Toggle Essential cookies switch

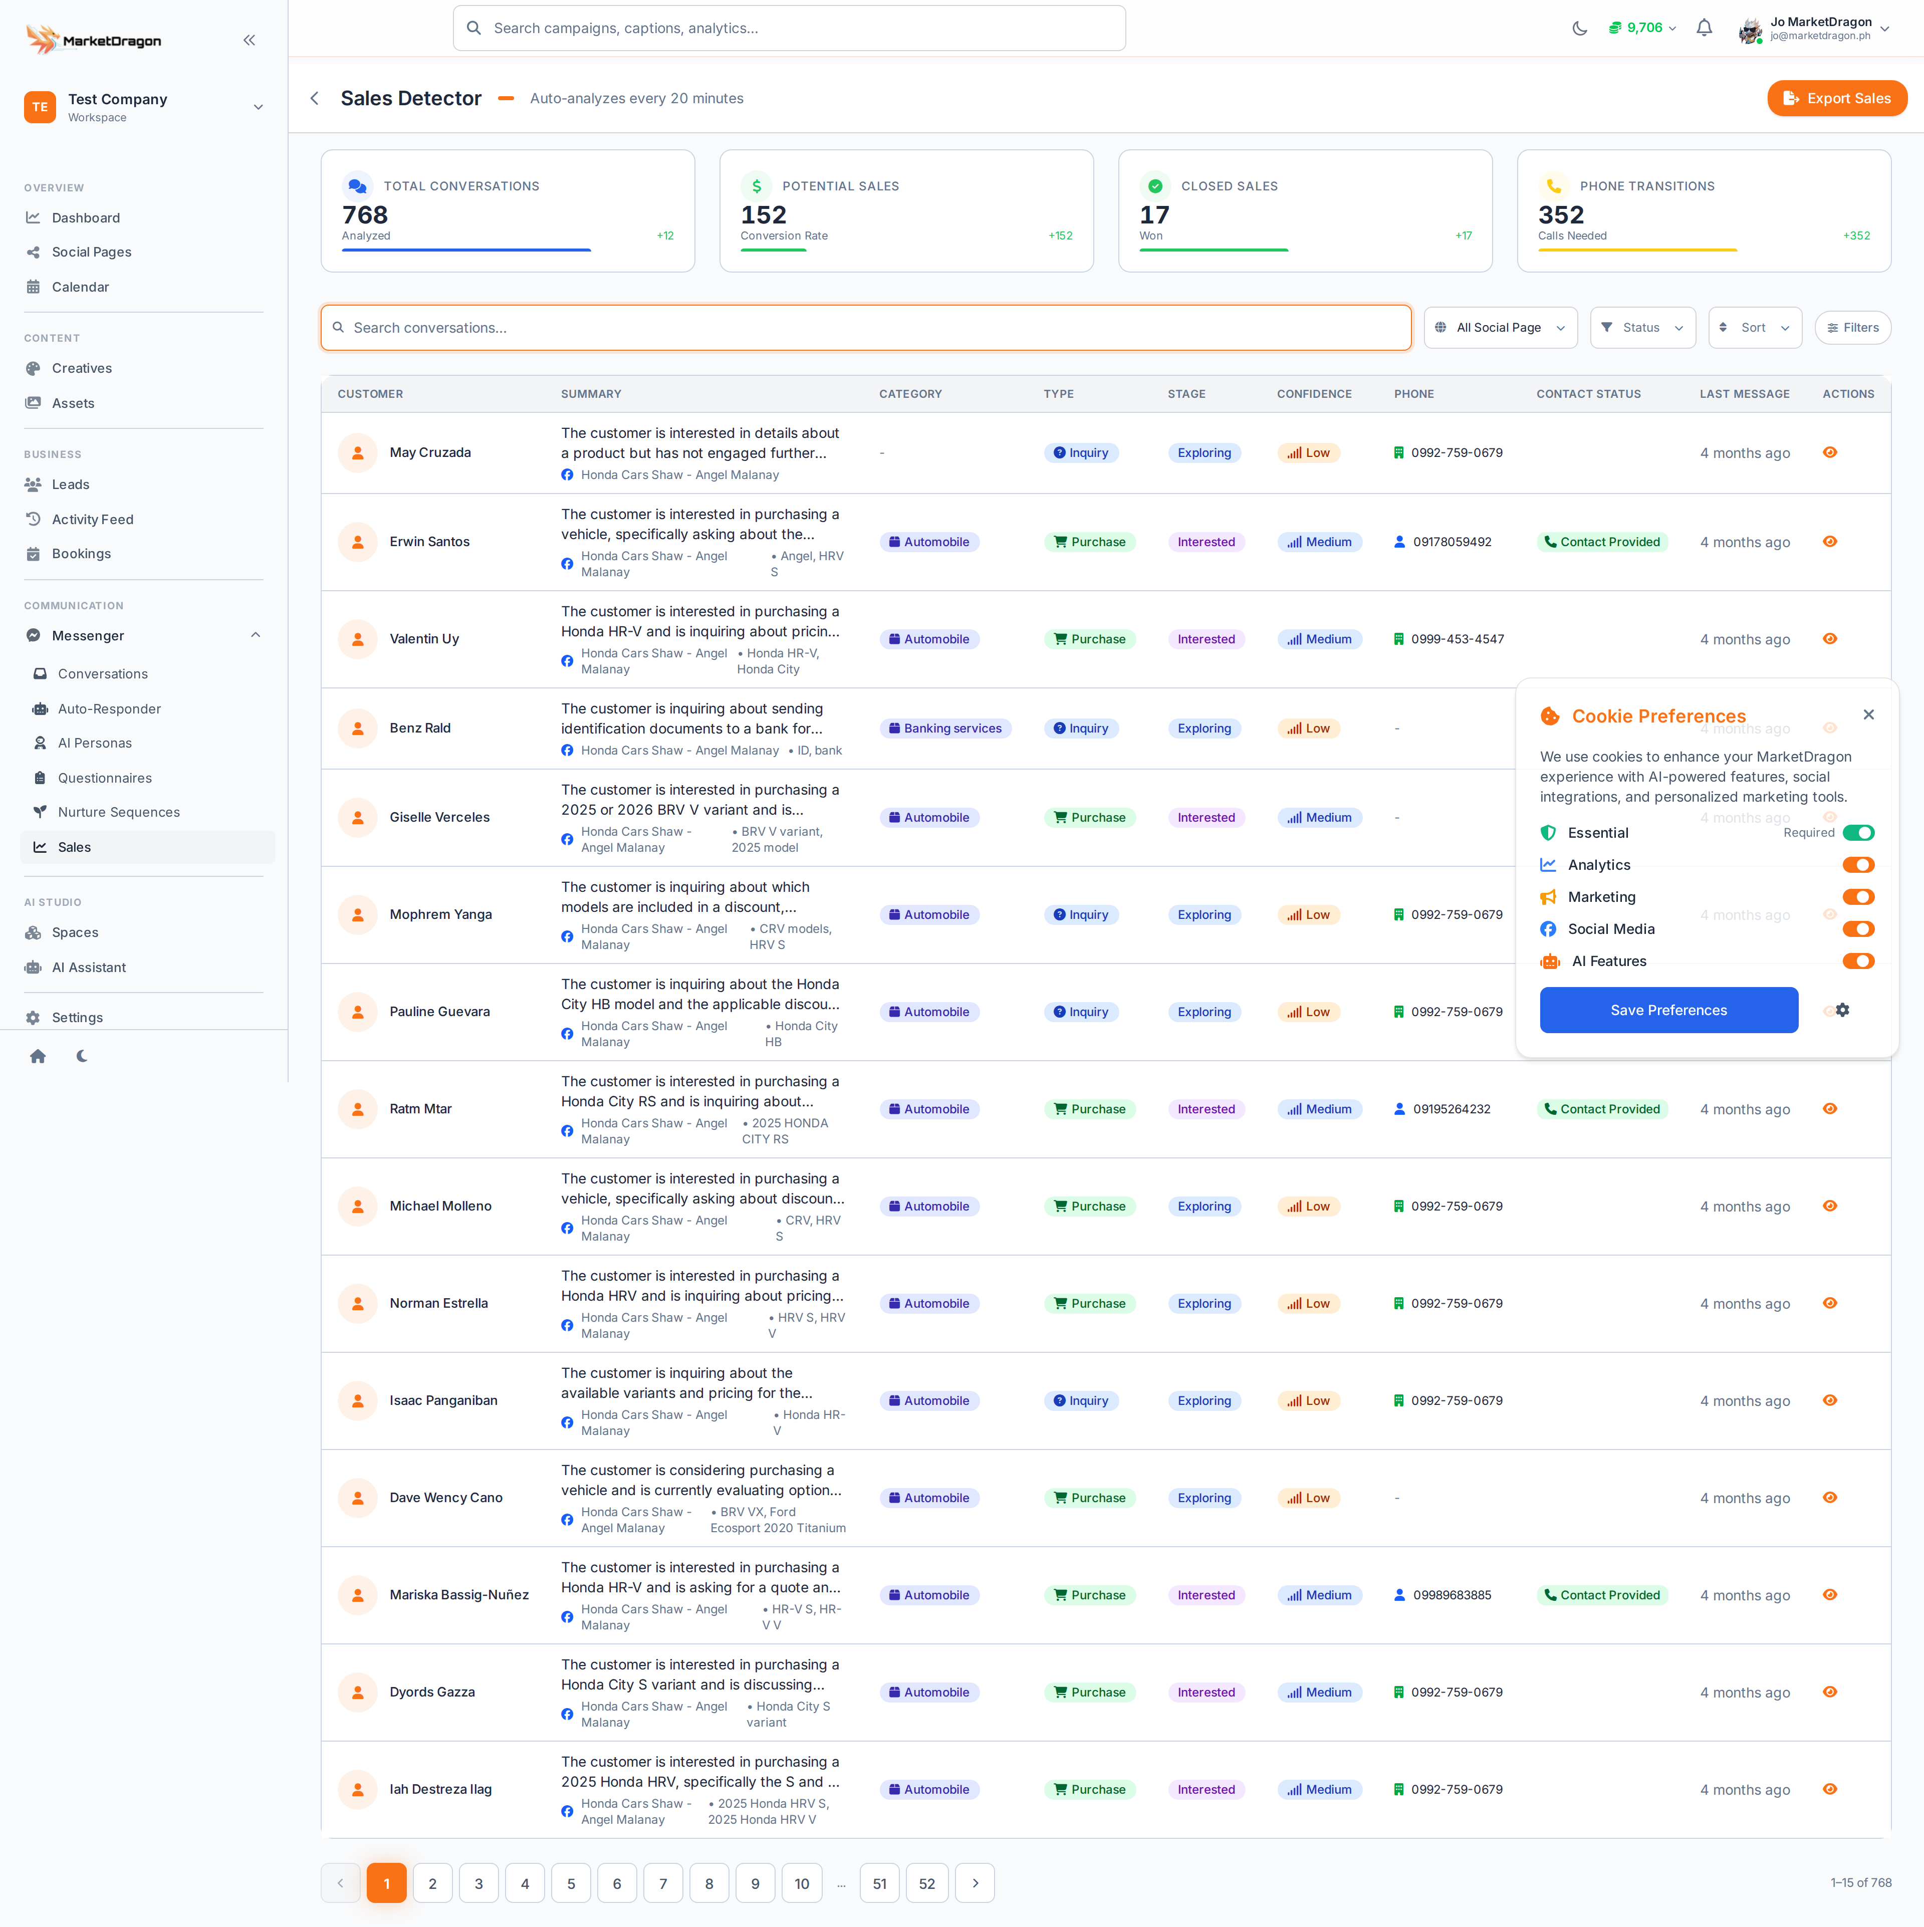point(1858,833)
